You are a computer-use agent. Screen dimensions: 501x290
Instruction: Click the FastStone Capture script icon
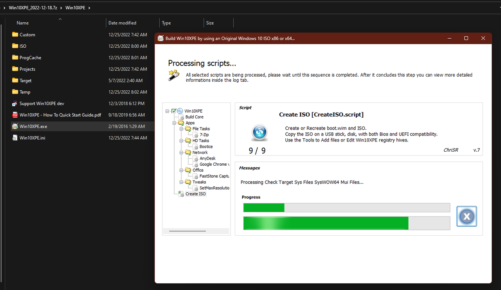point(196,176)
